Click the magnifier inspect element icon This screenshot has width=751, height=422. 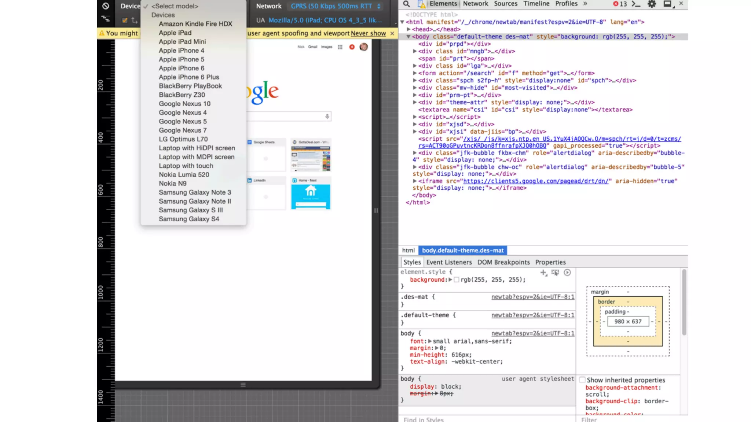[x=406, y=4]
